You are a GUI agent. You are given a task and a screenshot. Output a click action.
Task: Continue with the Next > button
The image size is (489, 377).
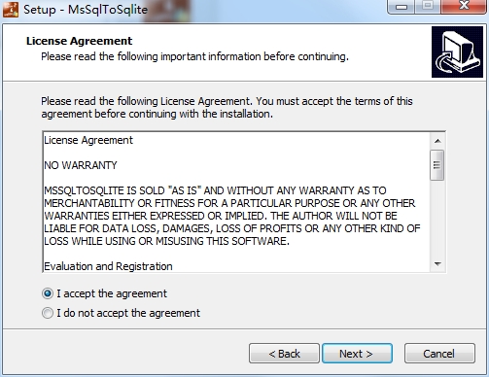[357, 354]
